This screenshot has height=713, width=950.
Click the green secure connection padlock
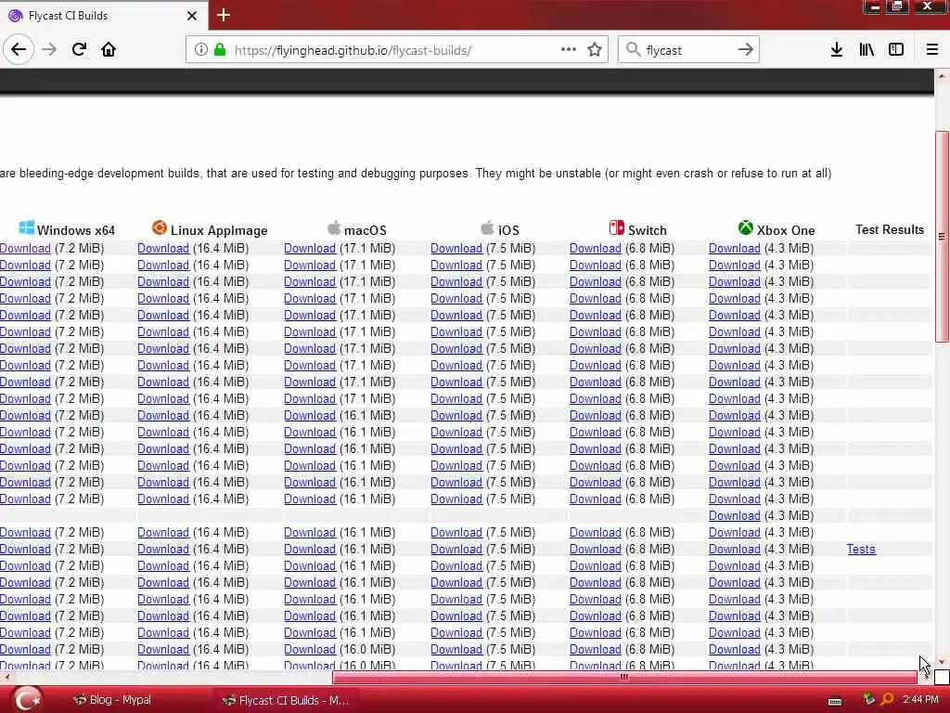pos(220,50)
